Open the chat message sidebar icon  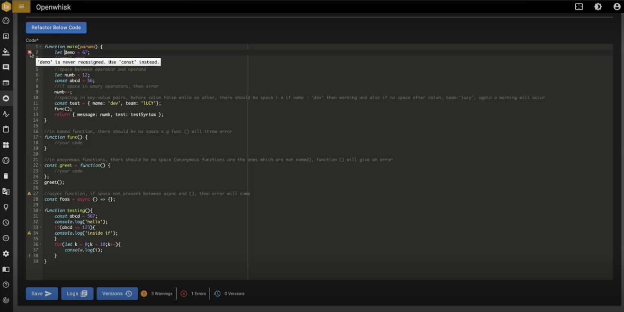(x=6, y=68)
